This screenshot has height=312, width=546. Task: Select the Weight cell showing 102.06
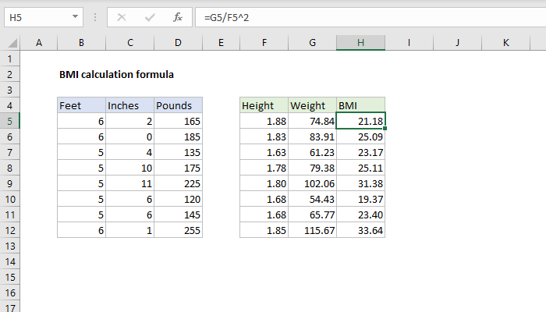pyautogui.click(x=312, y=183)
